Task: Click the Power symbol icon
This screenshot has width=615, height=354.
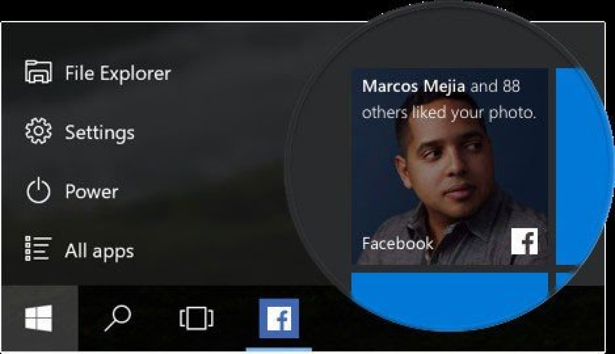Action: 38,192
